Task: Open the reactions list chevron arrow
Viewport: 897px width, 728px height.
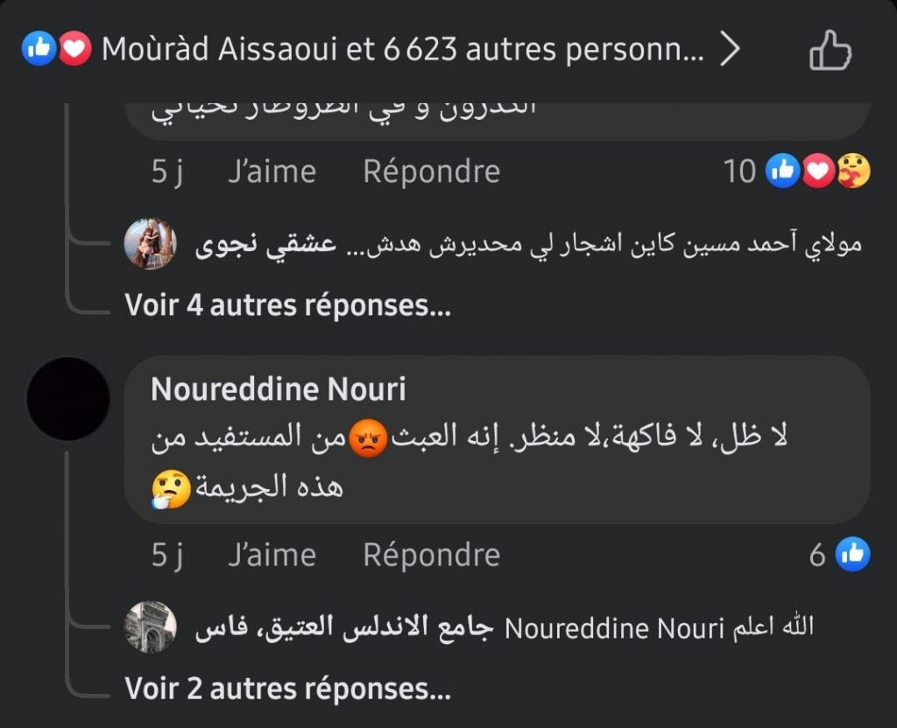Action: click(x=730, y=51)
